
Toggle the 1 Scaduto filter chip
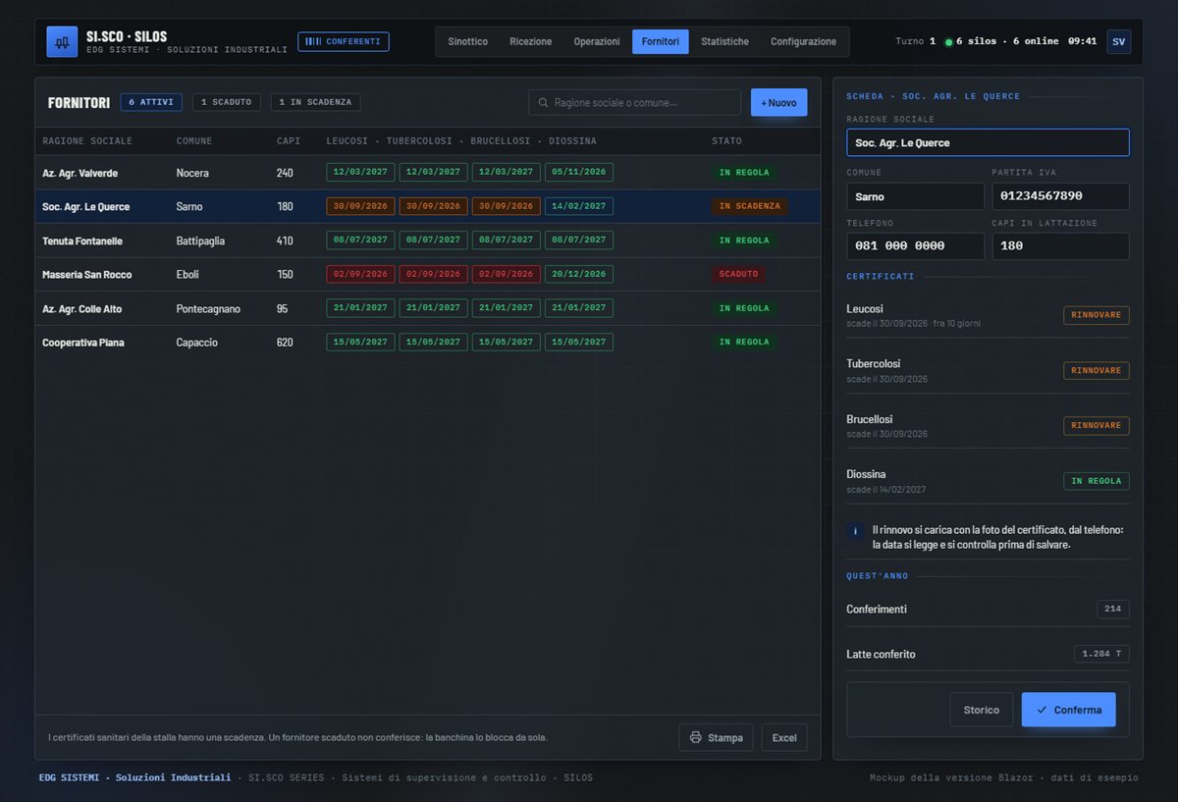[227, 102]
